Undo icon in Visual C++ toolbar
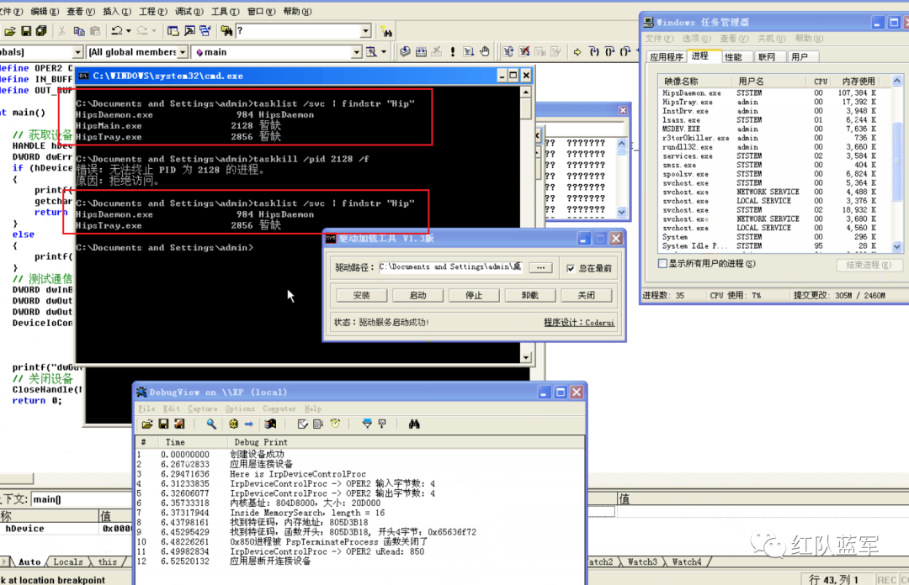 (x=117, y=31)
